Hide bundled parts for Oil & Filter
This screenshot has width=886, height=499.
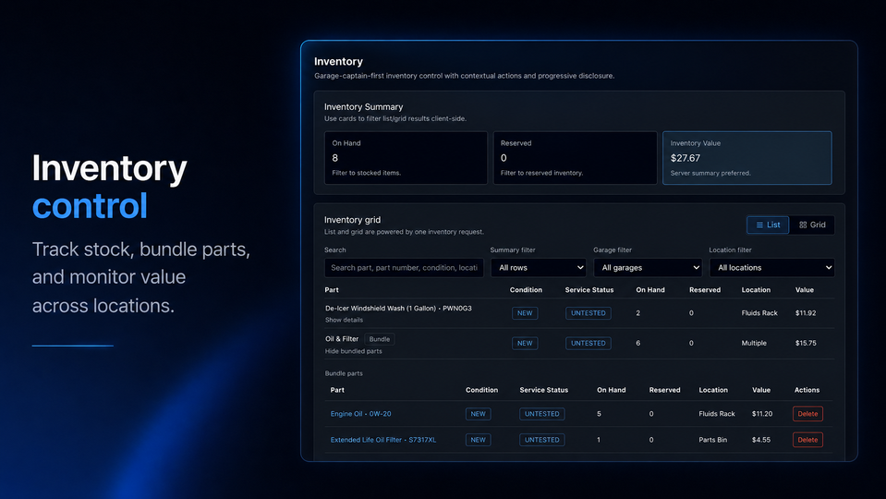pyautogui.click(x=353, y=351)
